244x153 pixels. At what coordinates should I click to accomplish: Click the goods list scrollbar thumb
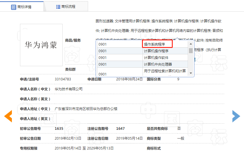(x=191, y=51)
